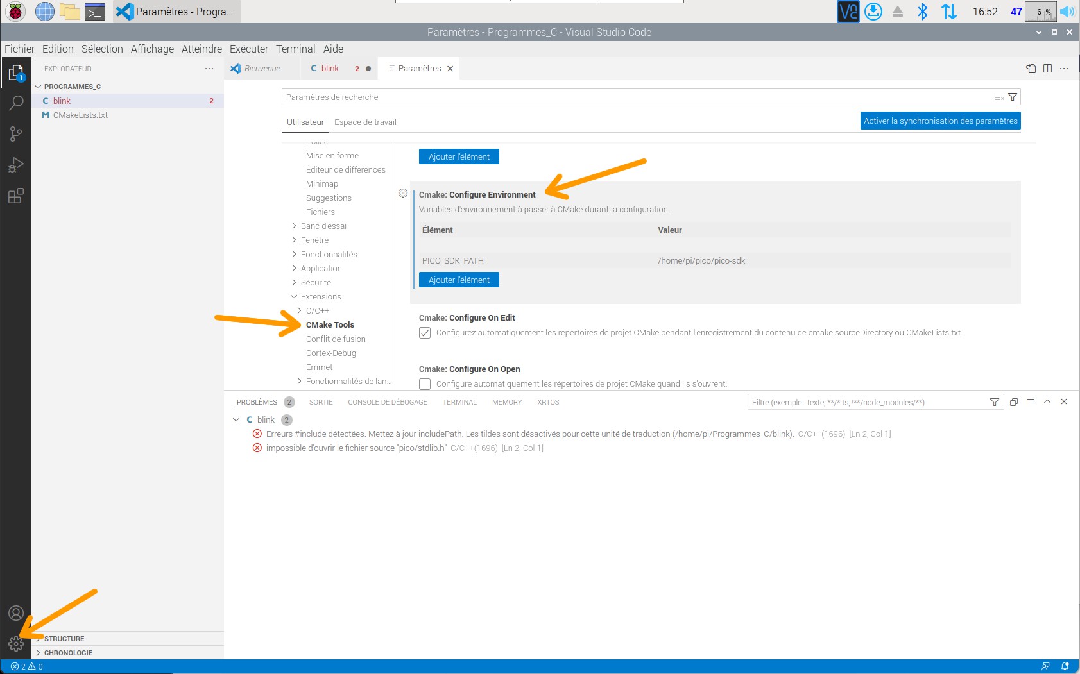Click the PICO_SDK_PATH value /home/pi/pico/pico-sdk
This screenshot has height=674, width=1080.
coord(701,261)
